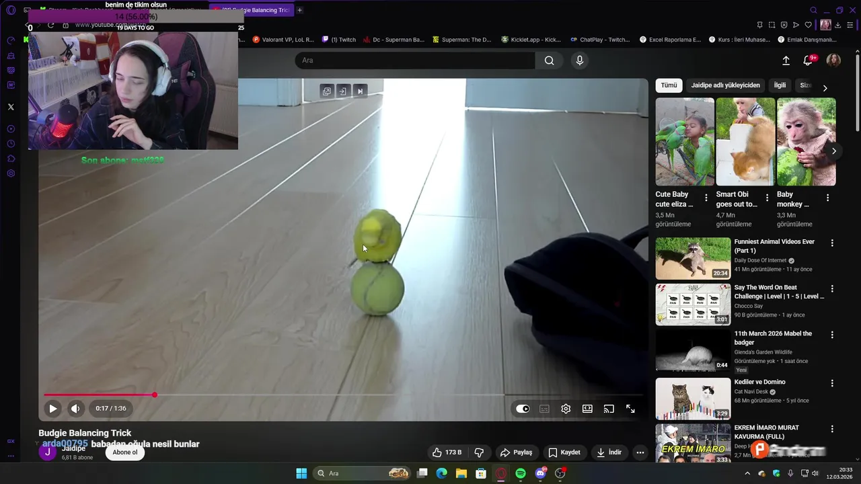
Task: Open video player settings gear
Action: point(566,409)
